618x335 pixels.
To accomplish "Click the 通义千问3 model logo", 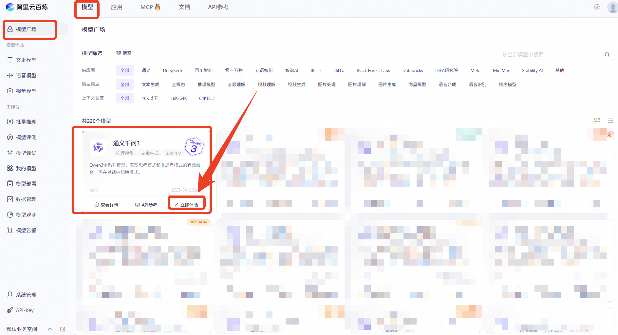I will tap(98, 147).
